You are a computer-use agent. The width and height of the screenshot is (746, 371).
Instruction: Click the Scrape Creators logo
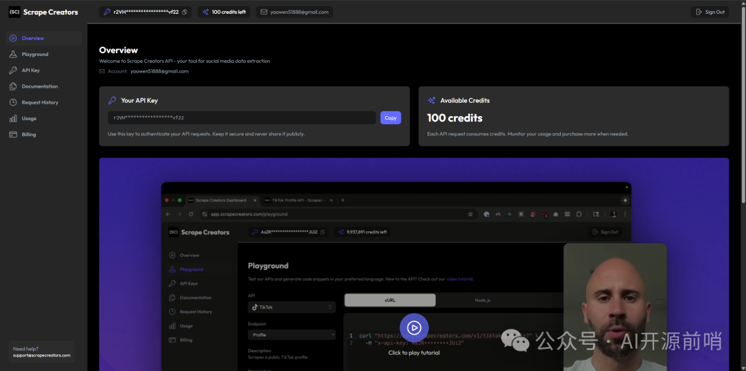[43, 12]
